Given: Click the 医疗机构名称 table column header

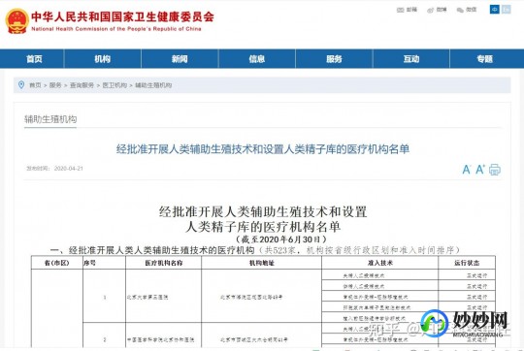Looking at the screenshot, I should pos(164,263).
